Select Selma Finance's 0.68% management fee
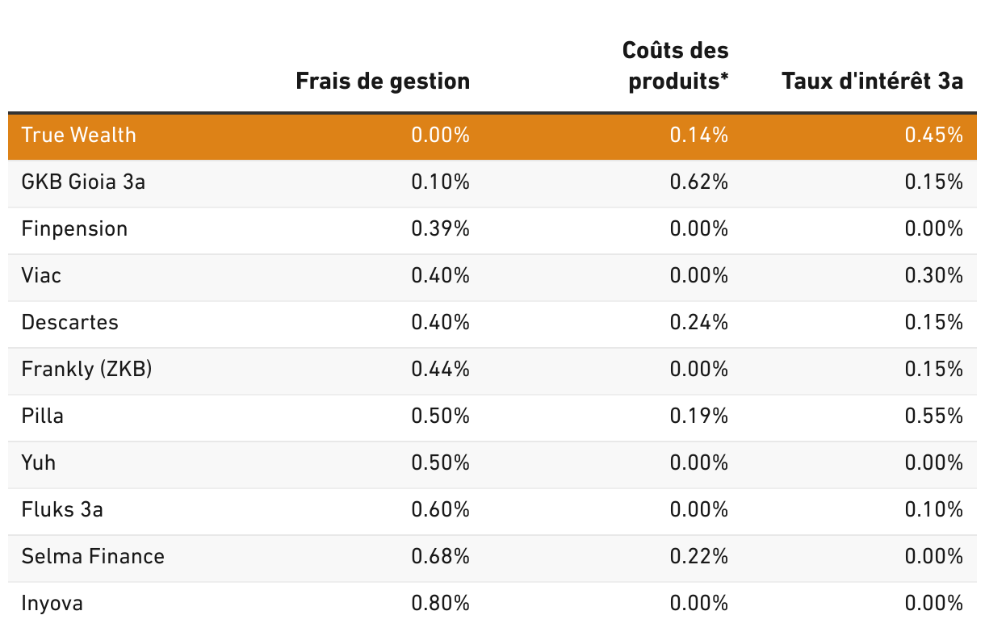This screenshot has width=985, height=636. (x=440, y=556)
